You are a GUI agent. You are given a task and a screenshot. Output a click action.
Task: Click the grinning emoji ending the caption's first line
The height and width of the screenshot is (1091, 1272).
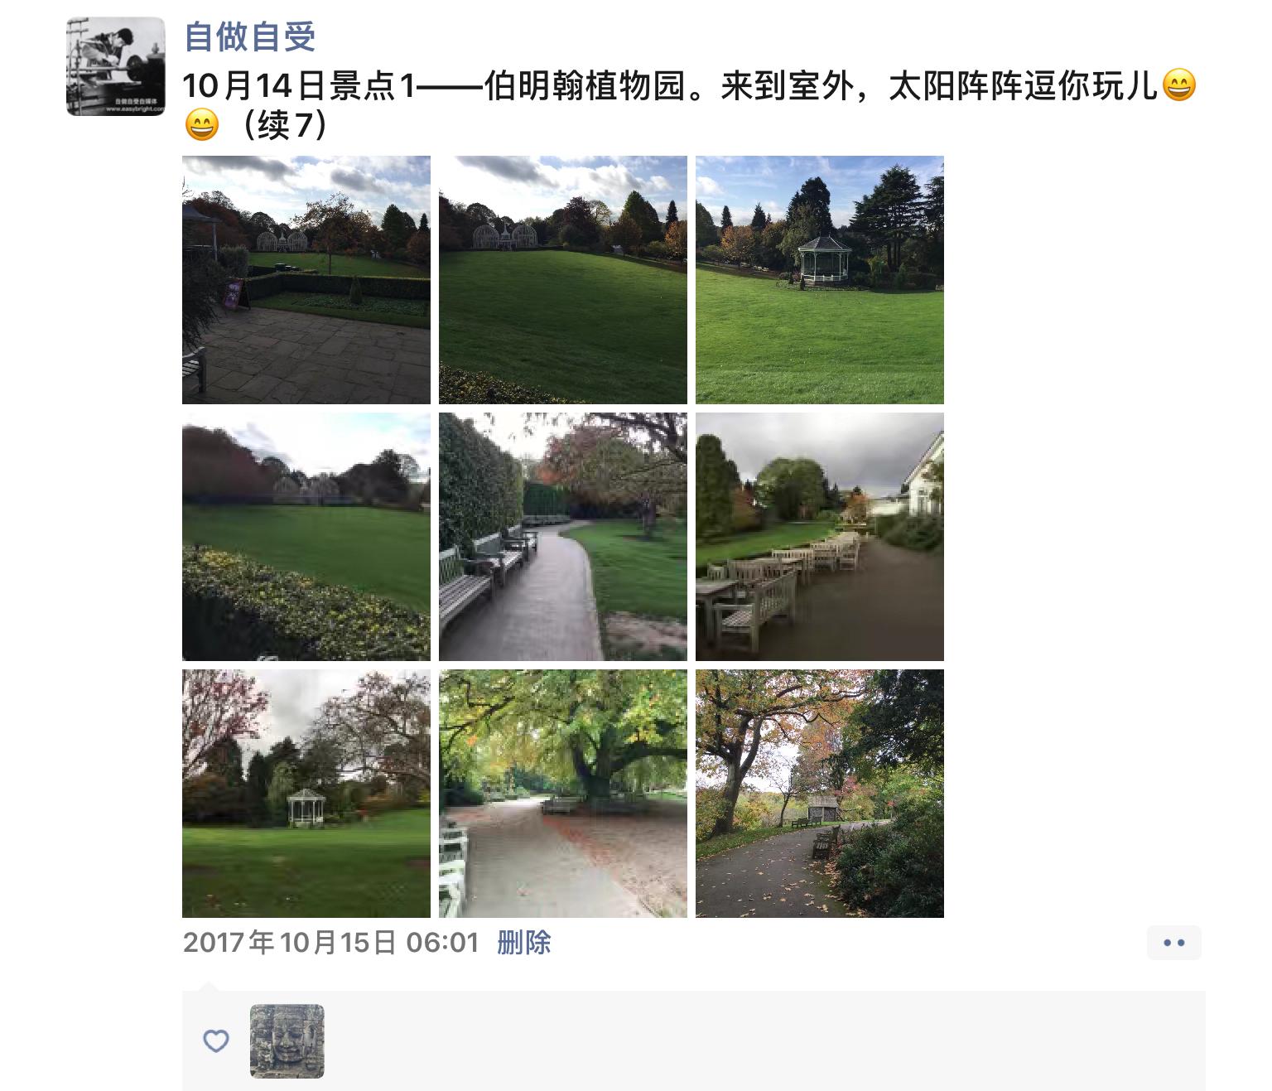pyautogui.click(x=1179, y=85)
